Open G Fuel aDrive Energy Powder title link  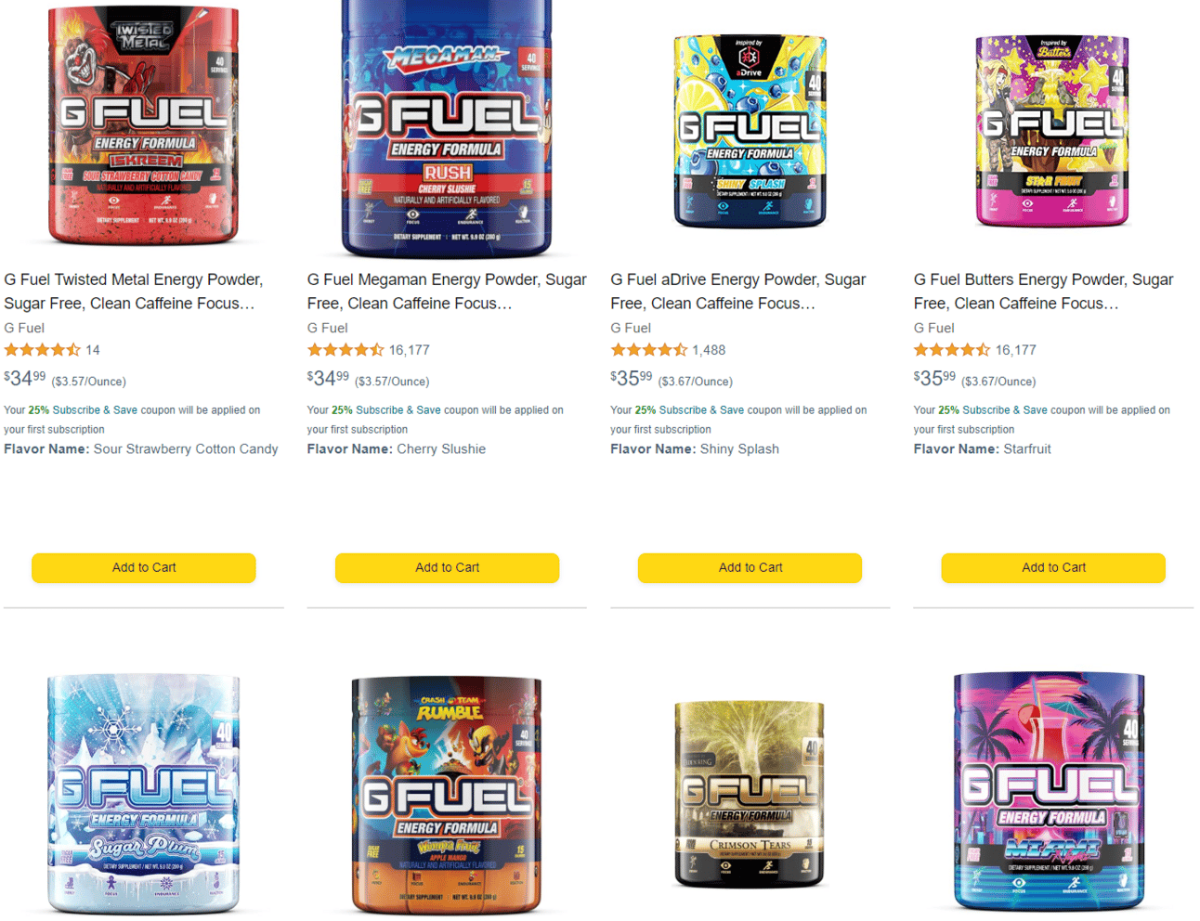click(738, 292)
